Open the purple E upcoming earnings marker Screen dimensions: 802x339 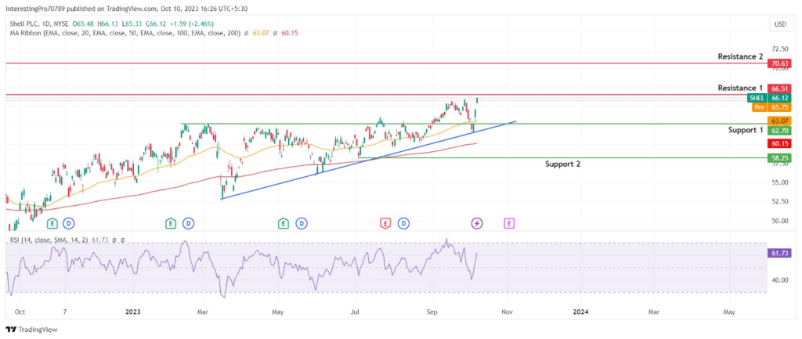coord(509,223)
